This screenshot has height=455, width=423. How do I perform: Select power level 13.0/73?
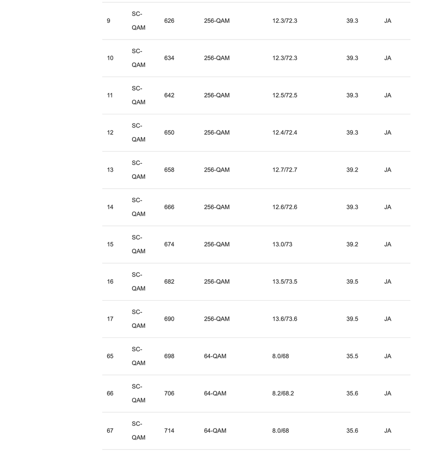pos(282,244)
